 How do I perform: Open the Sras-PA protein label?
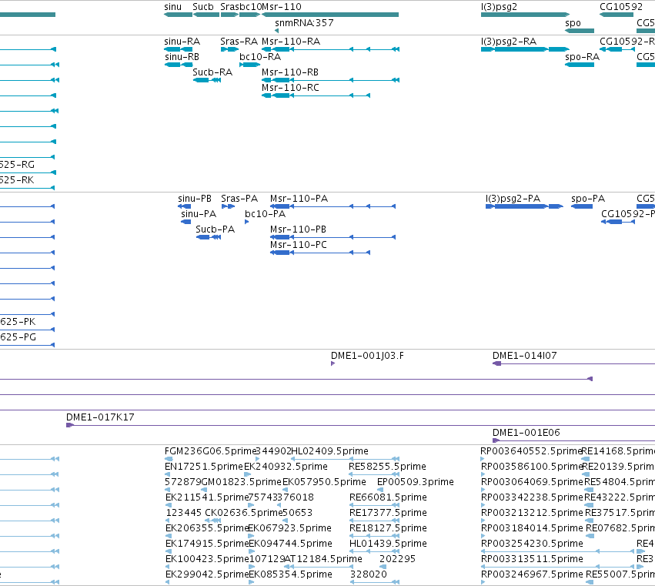click(x=239, y=199)
